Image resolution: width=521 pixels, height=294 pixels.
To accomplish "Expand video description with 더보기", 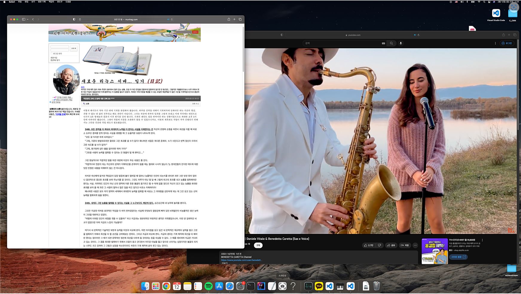I will [224, 263].
